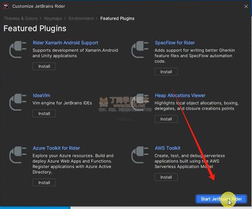The height and width of the screenshot is (209, 252).
Task: Install the Heap Allocations Viewer plugin
Action: pos(166,119)
